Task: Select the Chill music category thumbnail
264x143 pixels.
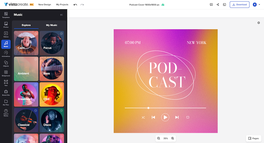Action: 52,94
